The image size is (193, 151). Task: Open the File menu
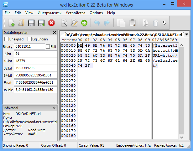8,13
